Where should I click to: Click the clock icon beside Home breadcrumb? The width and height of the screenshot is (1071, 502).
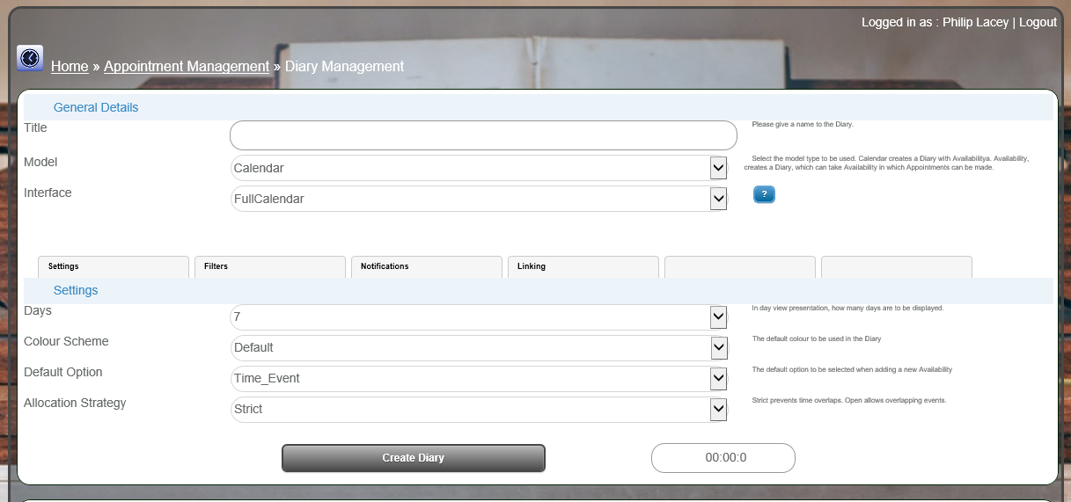(x=30, y=58)
